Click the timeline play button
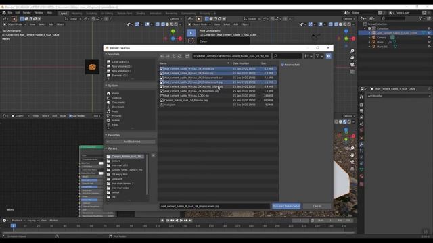Image resolution: width=433 pixels, height=243 pixels. pyautogui.click(x=181, y=221)
